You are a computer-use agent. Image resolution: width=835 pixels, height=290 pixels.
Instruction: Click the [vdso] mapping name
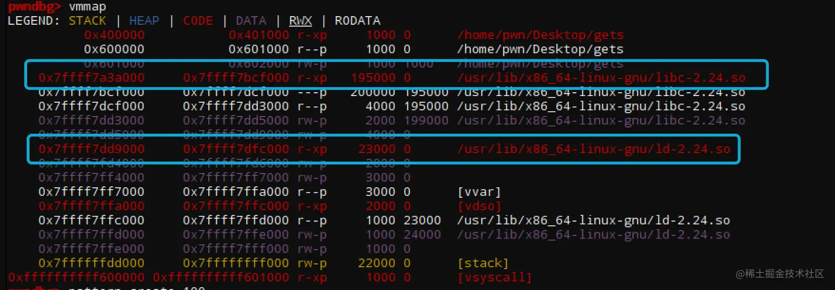tap(479, 206)
